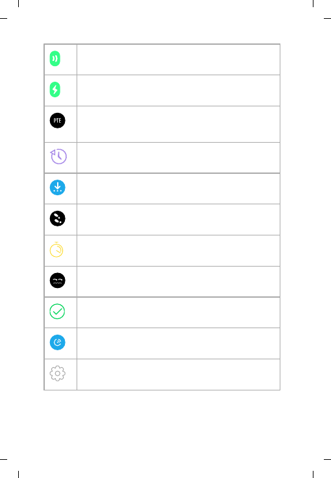Click the blue circular sync icon

pyautogui.click(x=57, y=342)
